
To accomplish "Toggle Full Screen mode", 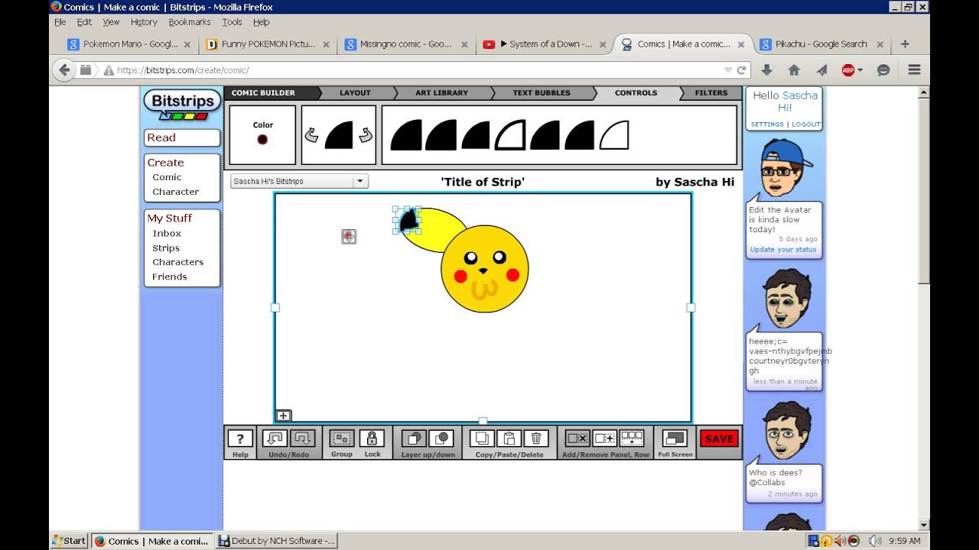I will click(x=675, y=438).
